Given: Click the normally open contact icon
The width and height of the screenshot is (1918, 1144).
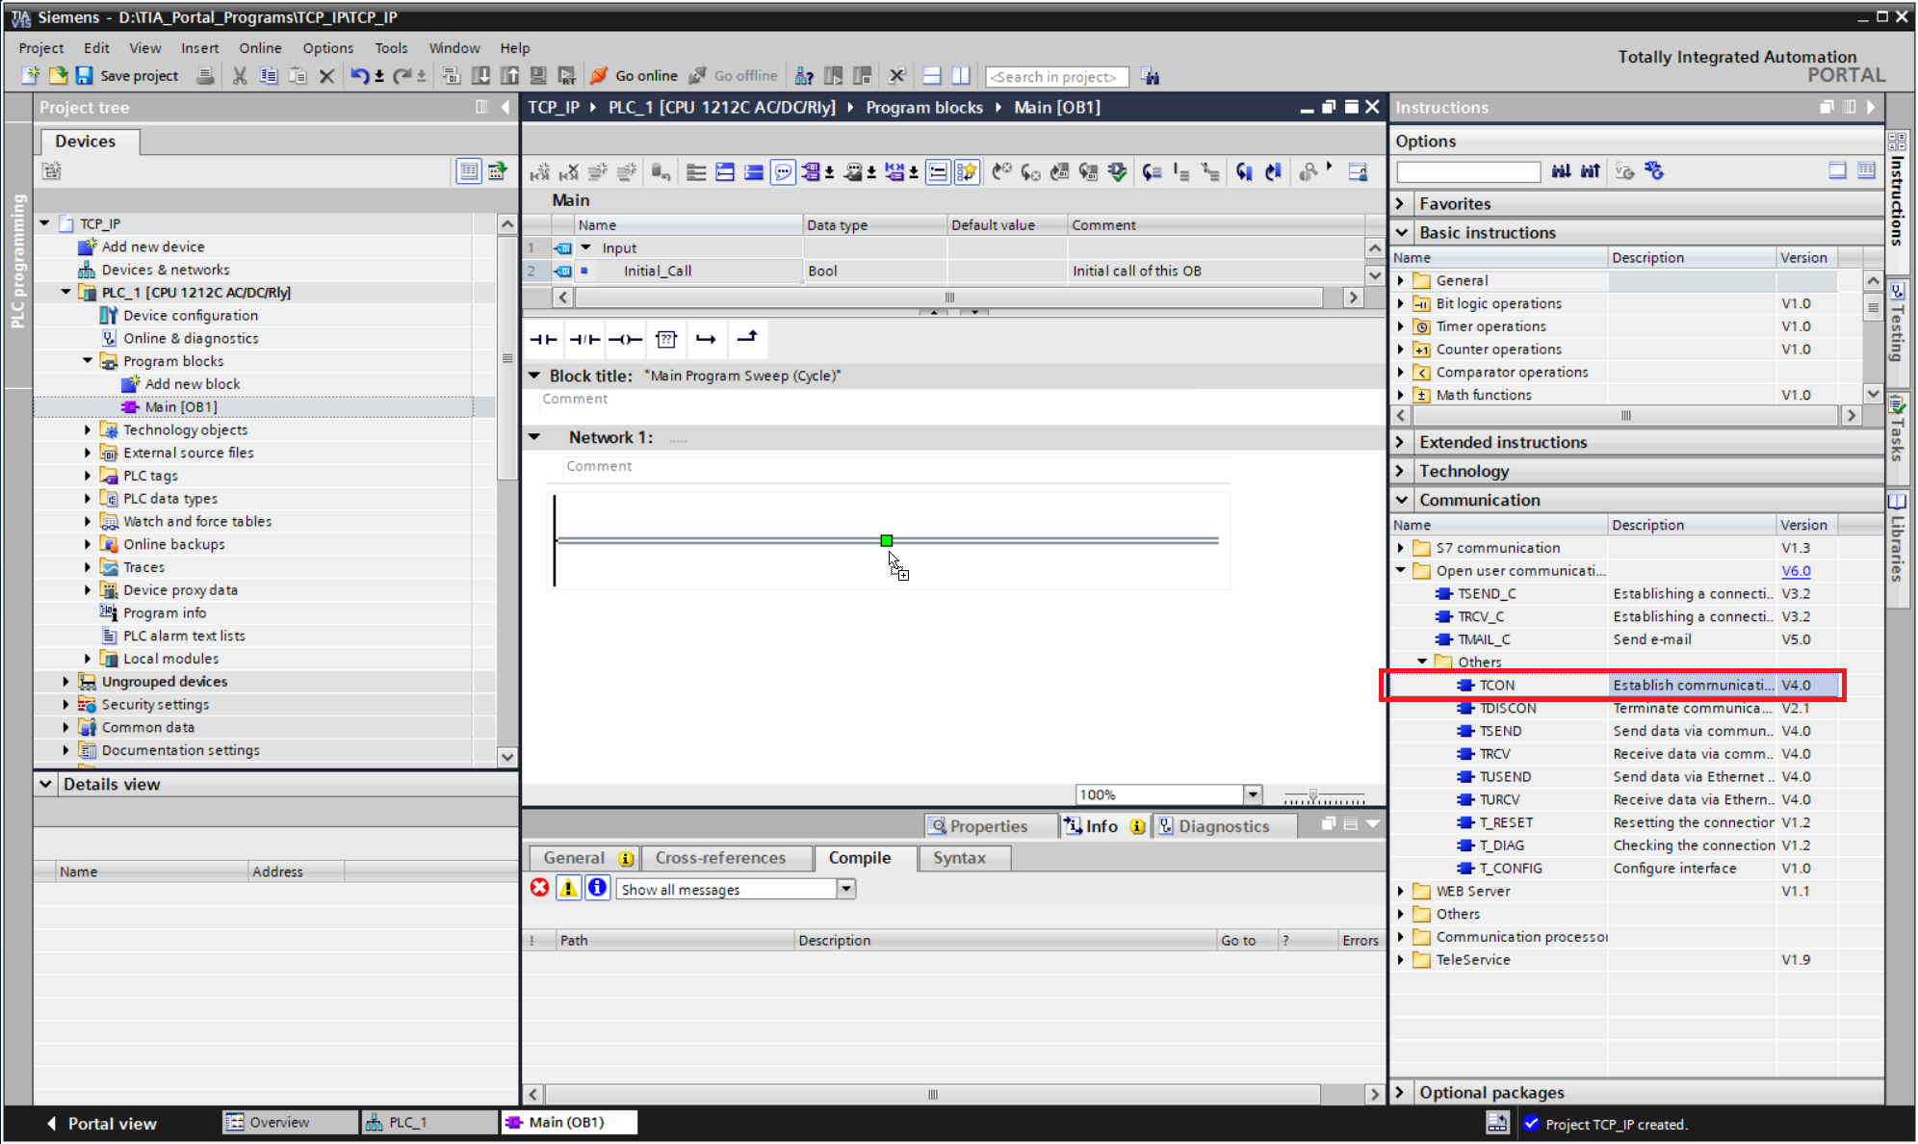Looking at the screenshot, I should click(544, 339).
